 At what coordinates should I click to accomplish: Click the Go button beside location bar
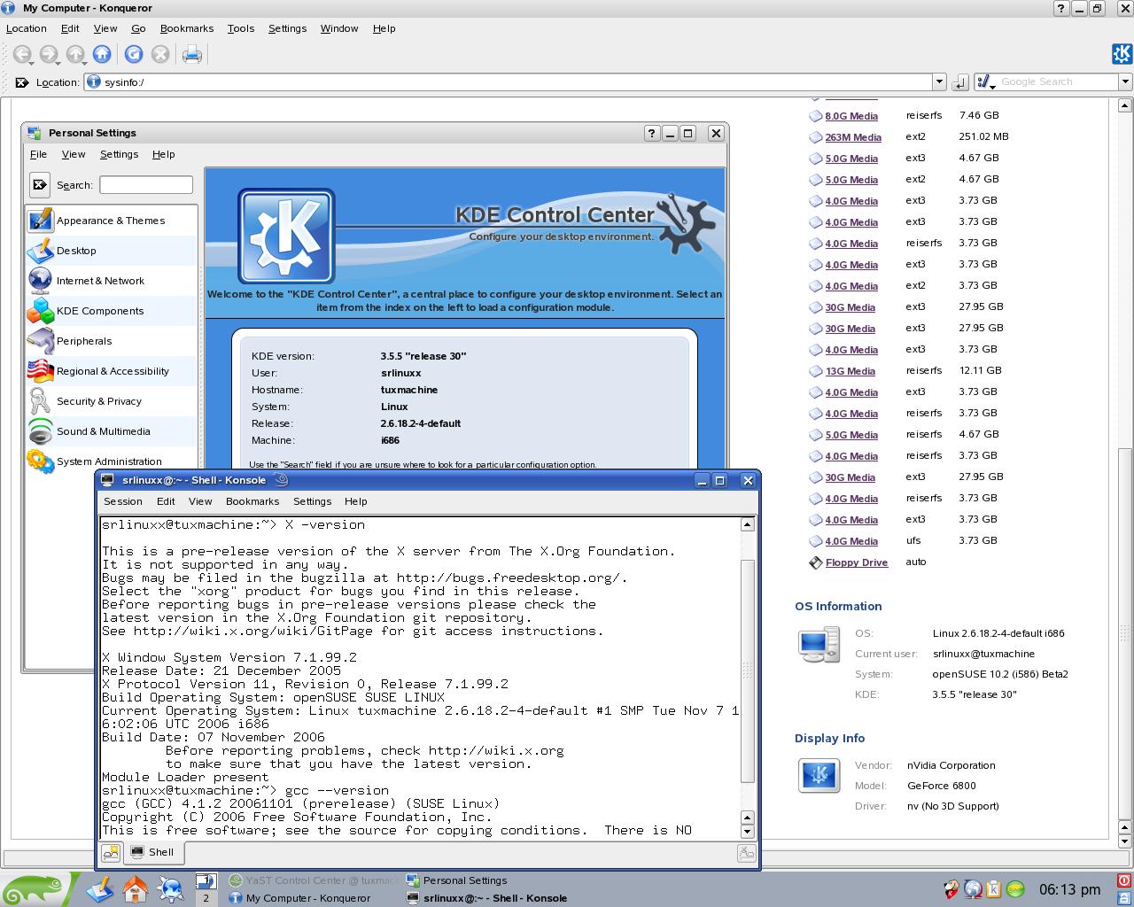pos(959,82)
